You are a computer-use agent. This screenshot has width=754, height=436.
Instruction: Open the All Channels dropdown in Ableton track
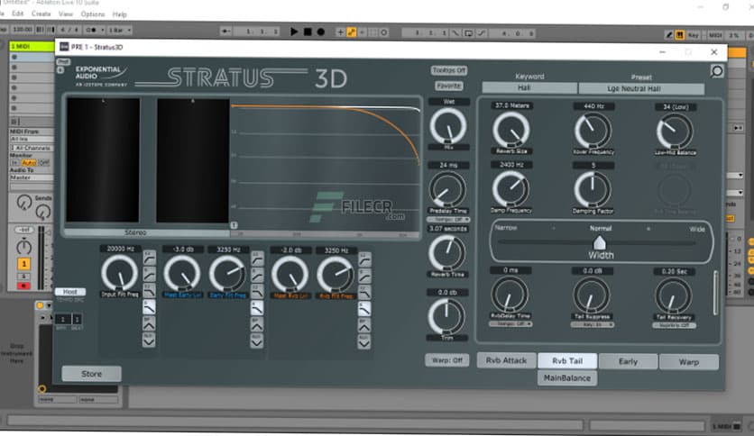point(32,148)
